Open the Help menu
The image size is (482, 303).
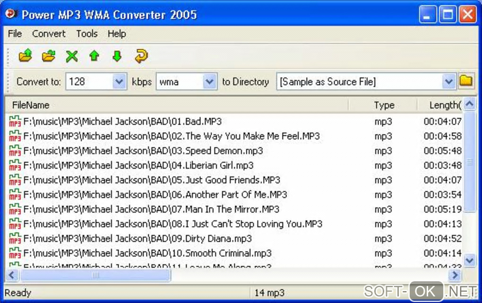point(117,34)
